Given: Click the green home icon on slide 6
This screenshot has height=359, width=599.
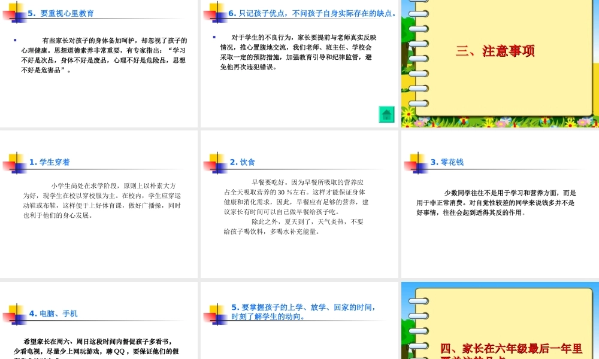Looking at the screenshot, I should coord(386,114).
